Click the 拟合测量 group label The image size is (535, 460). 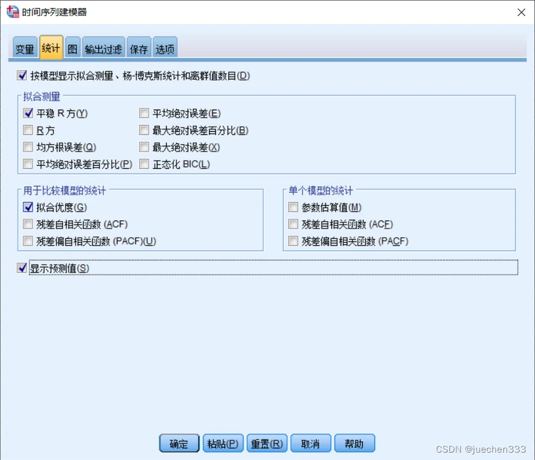(x=41, y=96)
